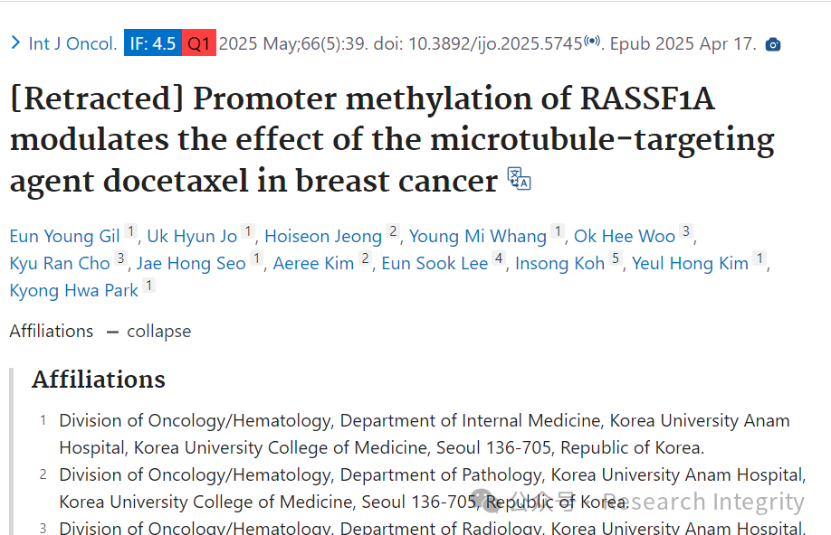
Task: Click the dash toggle beside collapse
Action: pos(112,333)
